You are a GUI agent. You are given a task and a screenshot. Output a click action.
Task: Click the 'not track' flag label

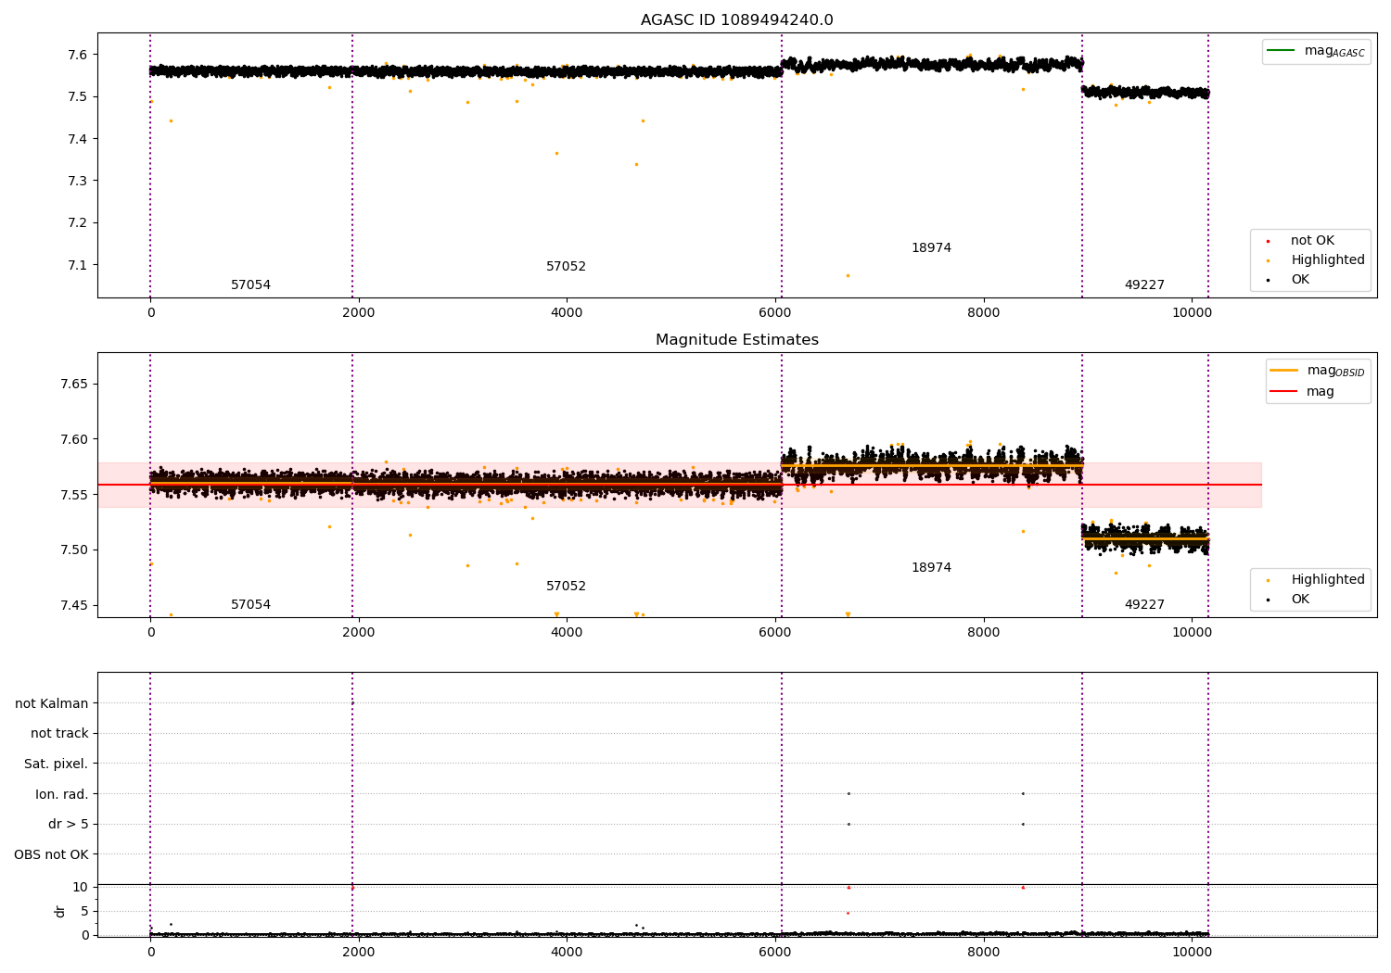[x=59, y=734]
